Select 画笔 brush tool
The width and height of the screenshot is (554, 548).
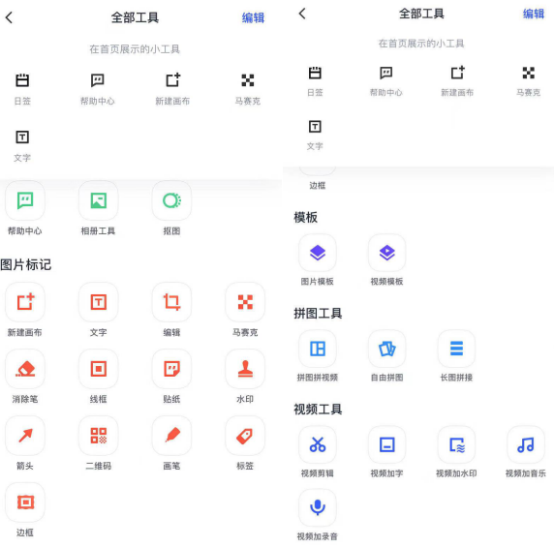click(171, 436)
